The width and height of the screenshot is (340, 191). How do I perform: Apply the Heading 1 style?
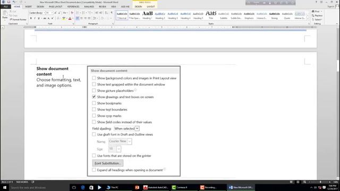click(147, 15)
